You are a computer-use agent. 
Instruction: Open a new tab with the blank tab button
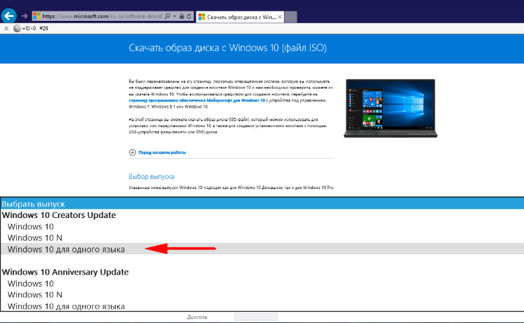(x=291, y=17)
